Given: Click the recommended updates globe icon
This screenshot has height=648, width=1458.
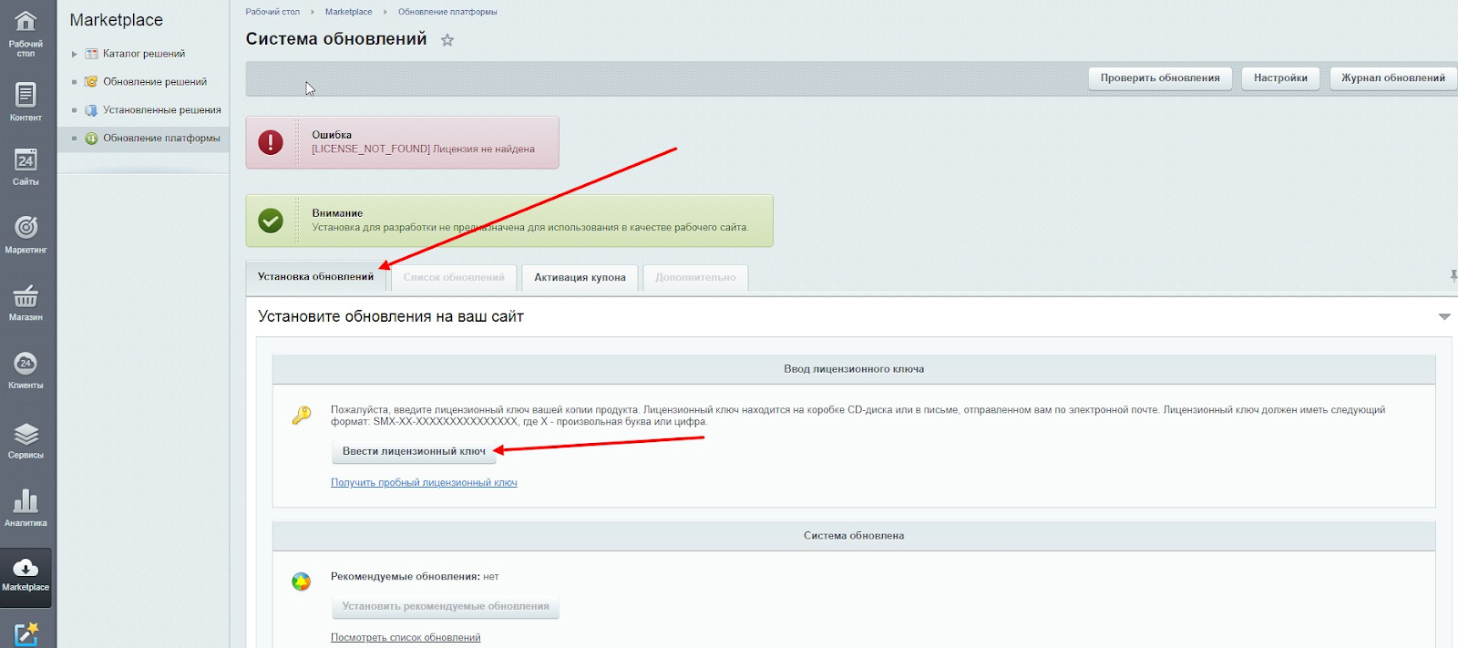Looking at the screenshot, I should [x=301, y=581].
